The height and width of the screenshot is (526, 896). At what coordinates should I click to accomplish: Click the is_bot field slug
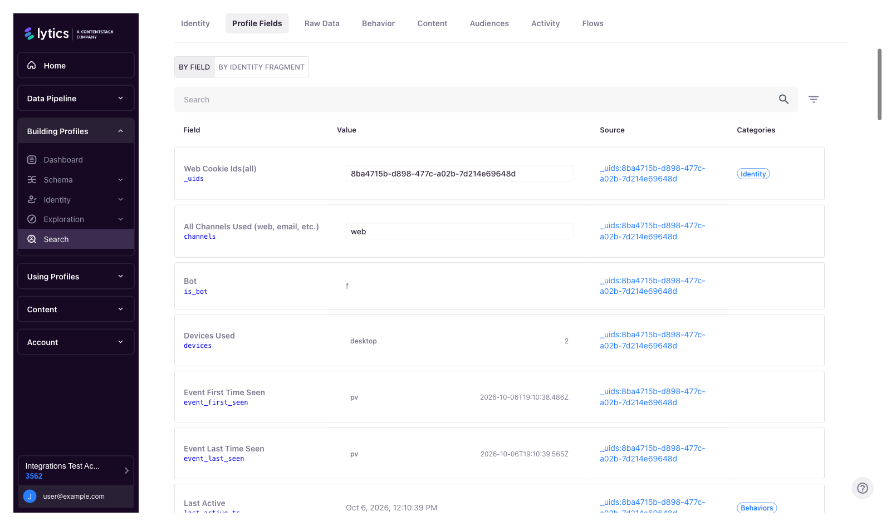coord(195,292)
